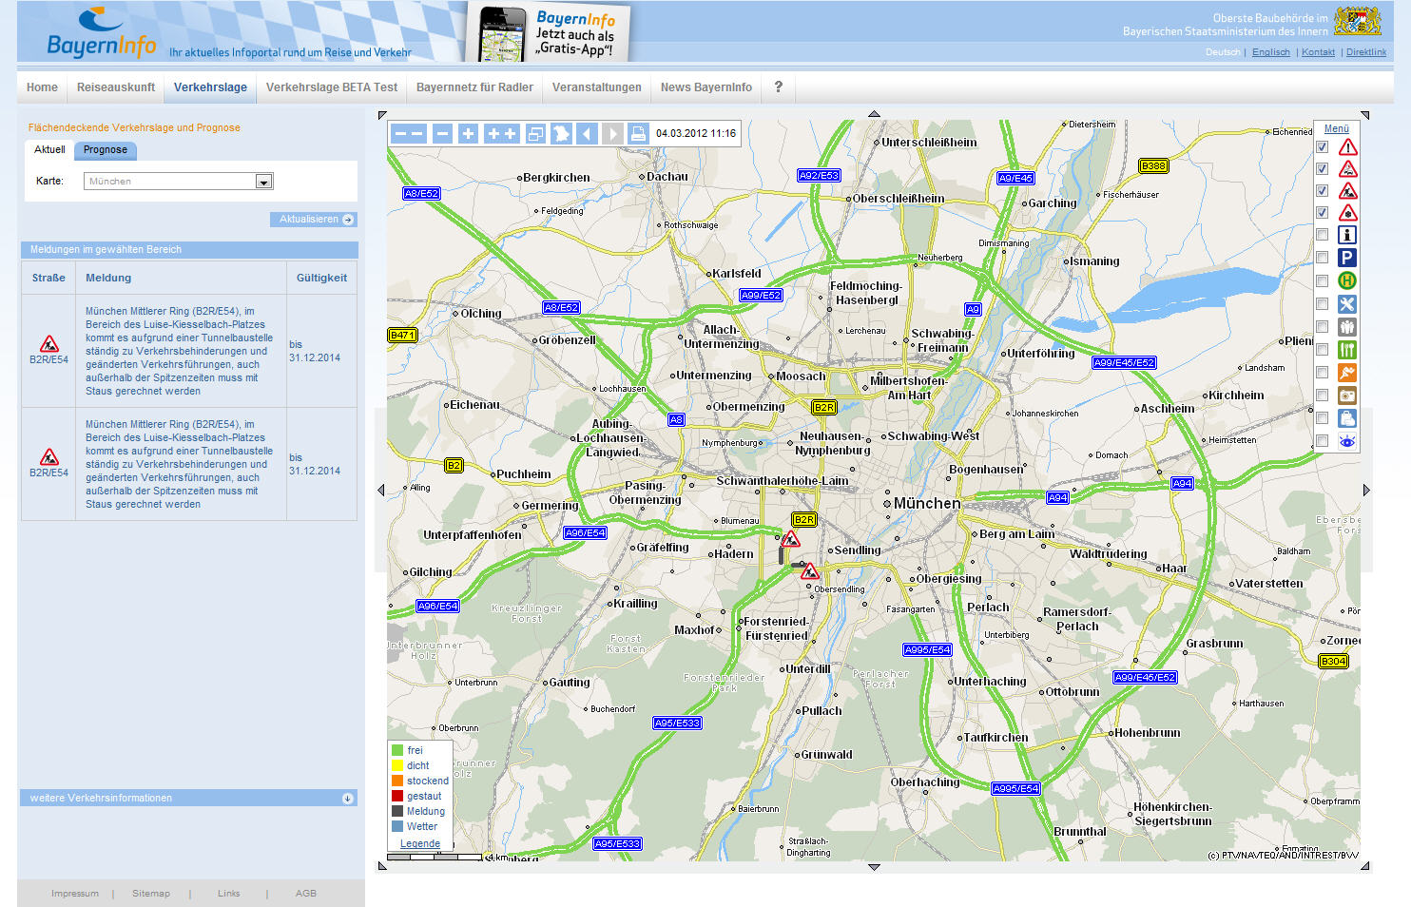Print the map with the printer icon

(x=638, y=134)
